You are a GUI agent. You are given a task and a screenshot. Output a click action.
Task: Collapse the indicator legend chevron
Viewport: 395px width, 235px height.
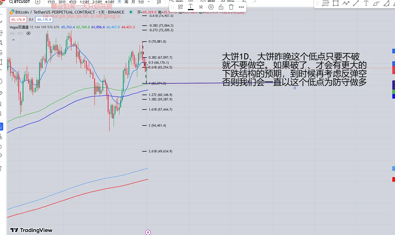click(x=13, y=40)
